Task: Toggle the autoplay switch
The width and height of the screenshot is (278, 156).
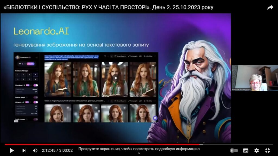Action: (x=234, y=151)
